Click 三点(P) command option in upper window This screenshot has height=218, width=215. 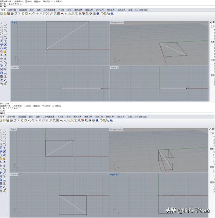(x=28, y=1)
